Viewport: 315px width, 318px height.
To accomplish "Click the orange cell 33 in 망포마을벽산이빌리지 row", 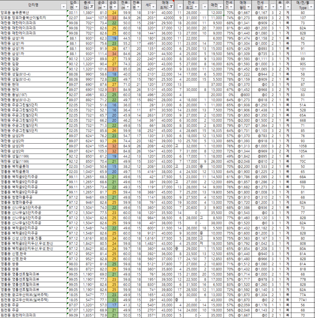I will [x=113, y=18].
